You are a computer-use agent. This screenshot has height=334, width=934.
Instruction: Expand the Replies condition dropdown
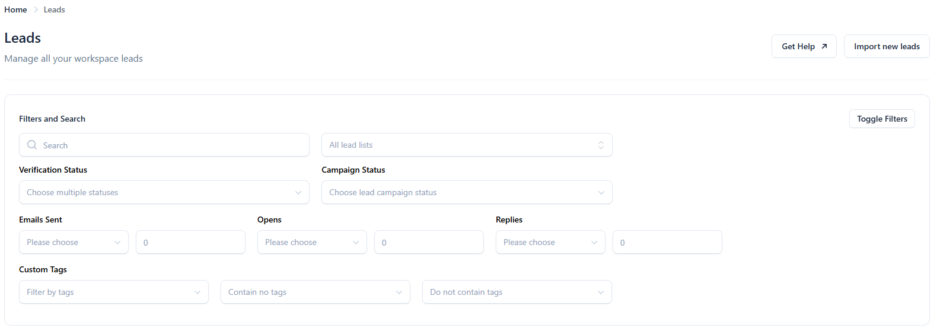pyautogui.click(x=550, y=242)
